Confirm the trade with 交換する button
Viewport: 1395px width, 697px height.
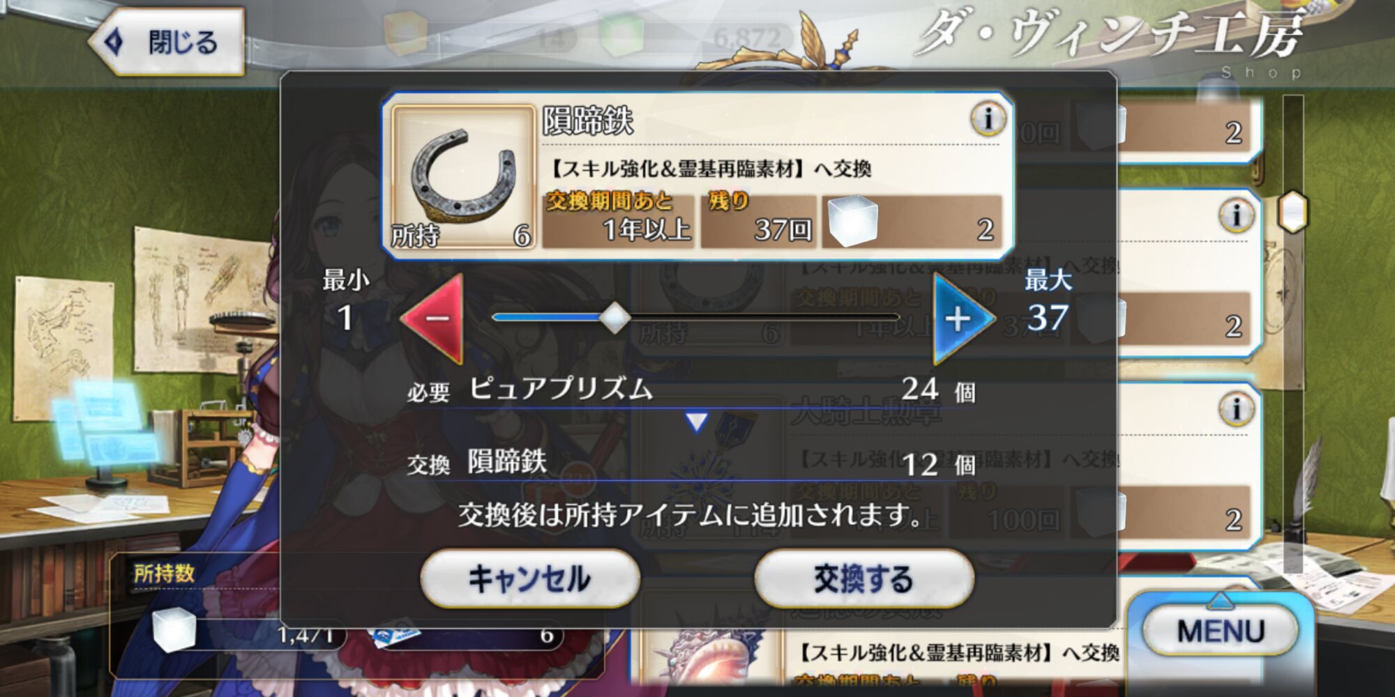coord(864,579)
